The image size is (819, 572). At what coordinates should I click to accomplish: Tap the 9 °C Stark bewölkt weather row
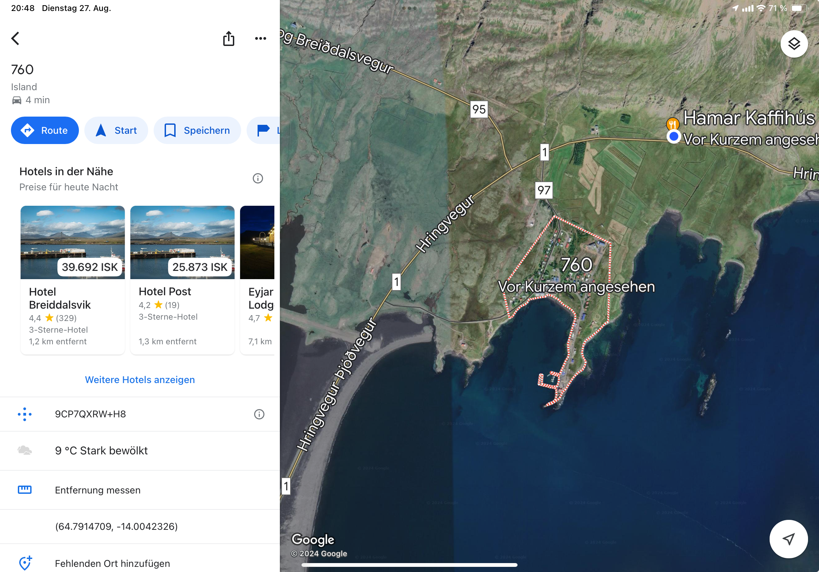pos(140,450)
